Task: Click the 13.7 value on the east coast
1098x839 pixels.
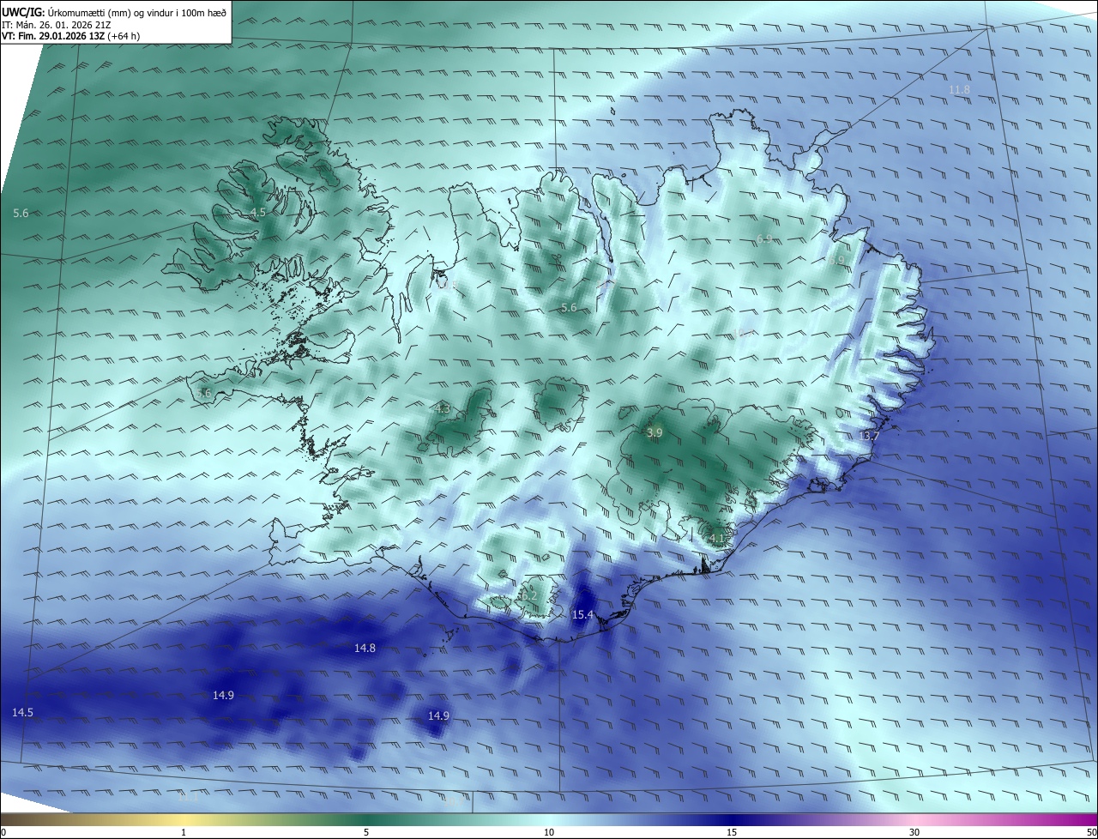Action: (x=869, y=437)
